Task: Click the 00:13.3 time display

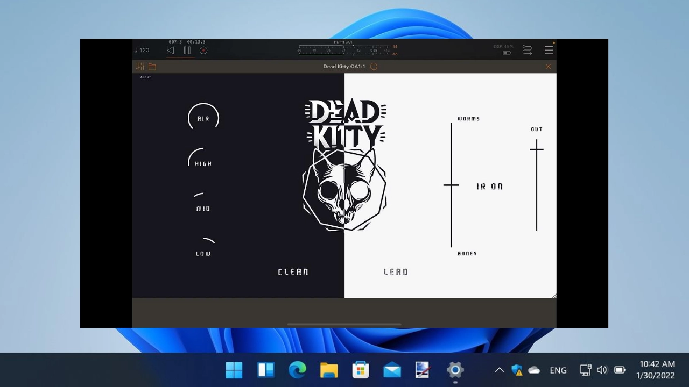Action: [196, 42]
